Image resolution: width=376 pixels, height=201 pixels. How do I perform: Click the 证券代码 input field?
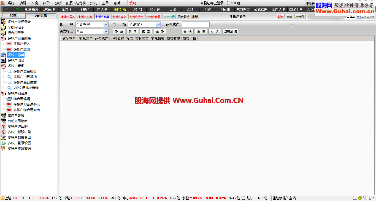196,25
